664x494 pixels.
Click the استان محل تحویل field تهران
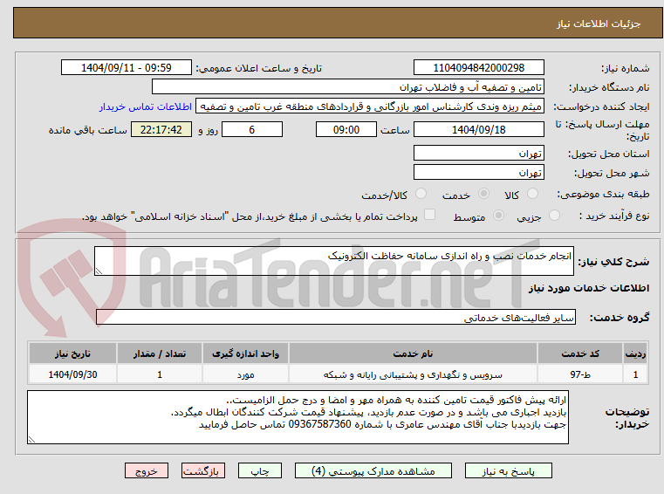[478, 153]
